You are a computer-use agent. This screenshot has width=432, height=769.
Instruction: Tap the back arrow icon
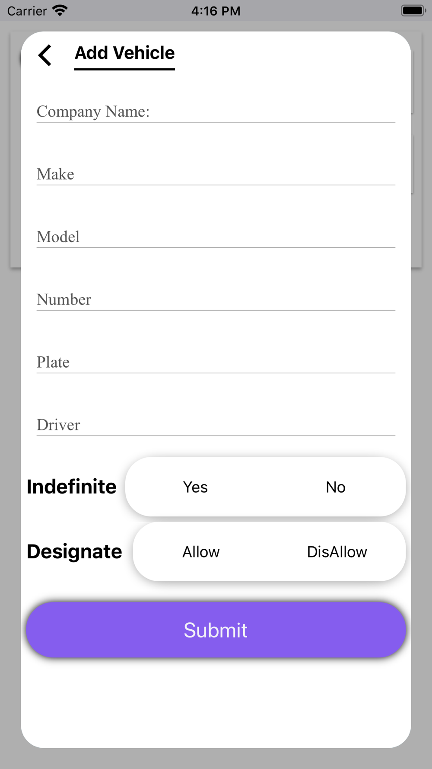coord(45,55)
